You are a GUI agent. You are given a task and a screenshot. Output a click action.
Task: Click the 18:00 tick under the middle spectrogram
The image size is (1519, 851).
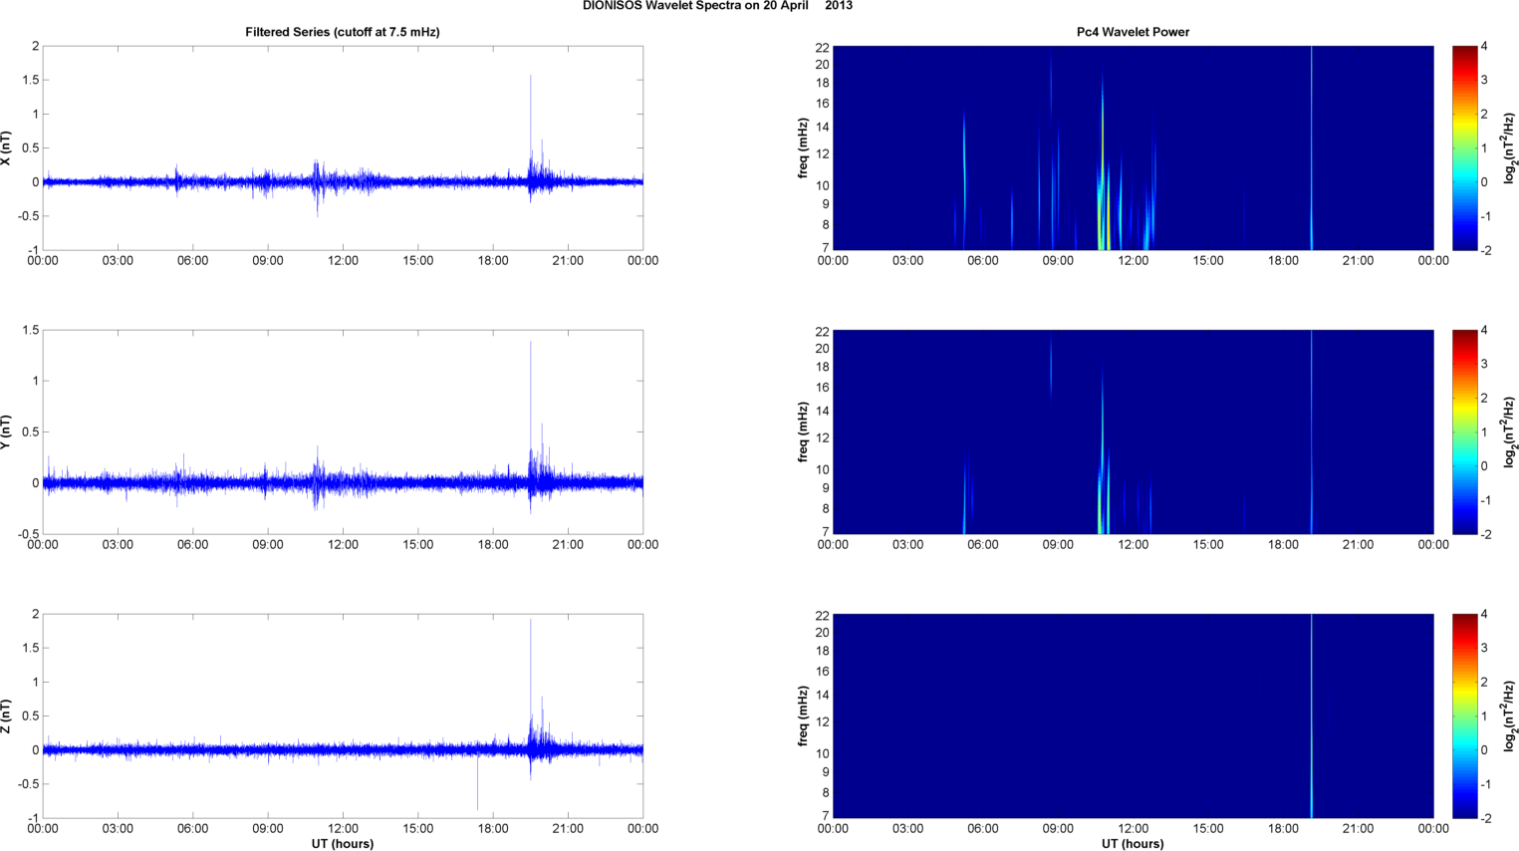coord(1283,545)
